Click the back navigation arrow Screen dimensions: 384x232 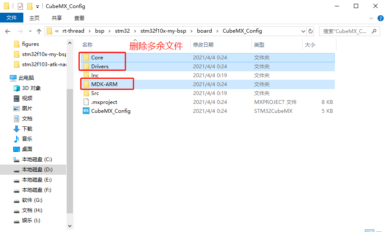(x=8, y=31)
